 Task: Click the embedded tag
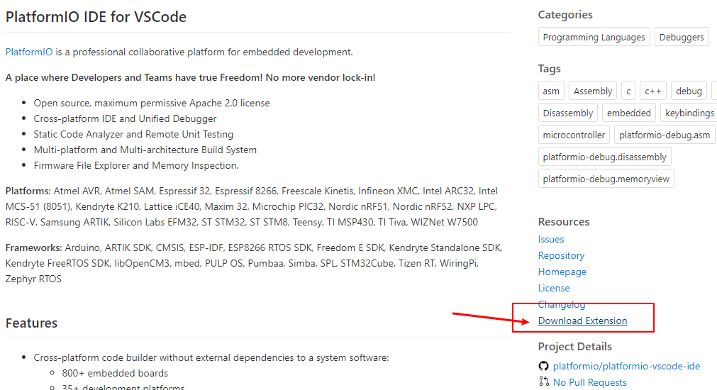click(x=629, y=113)
